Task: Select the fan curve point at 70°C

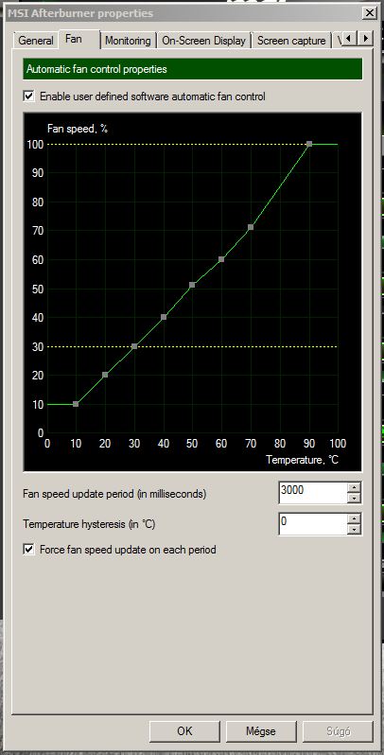Action: click(x=251, y=227)
